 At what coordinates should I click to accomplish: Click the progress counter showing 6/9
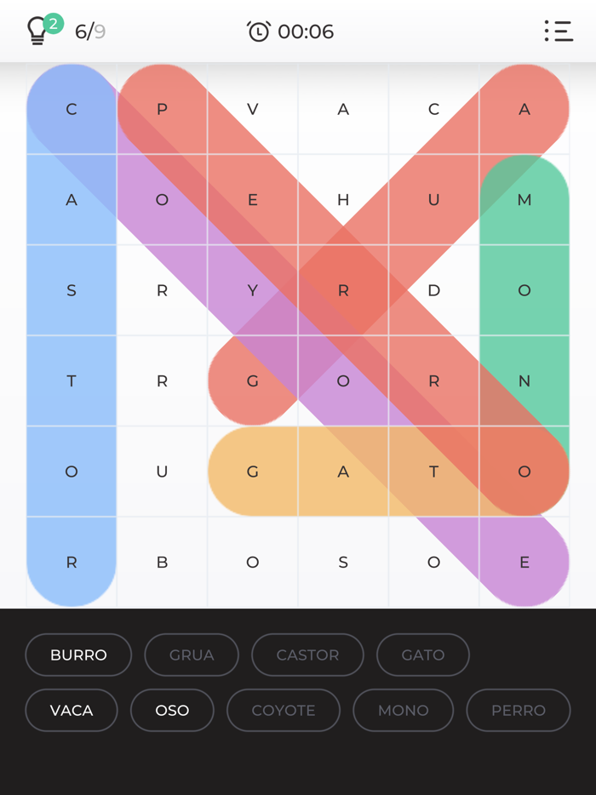pyautogui.click(x=90, y=31)
